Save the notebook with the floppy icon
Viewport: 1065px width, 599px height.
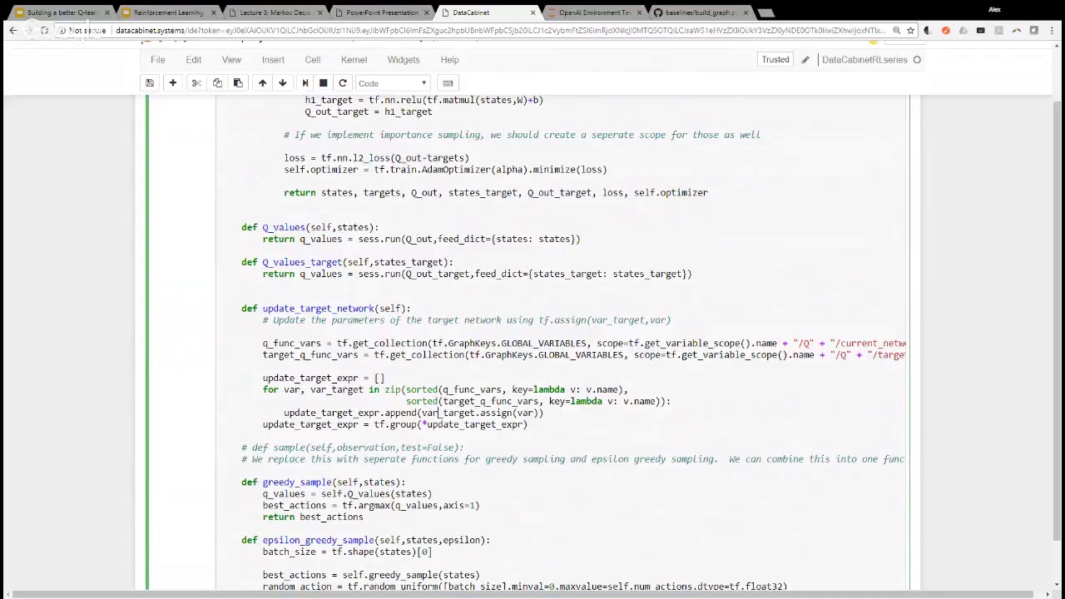150,83
